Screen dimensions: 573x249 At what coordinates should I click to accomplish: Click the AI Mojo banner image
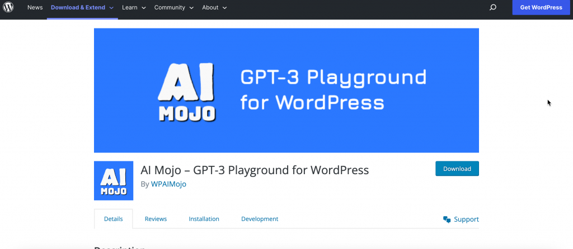click(286, 90)
